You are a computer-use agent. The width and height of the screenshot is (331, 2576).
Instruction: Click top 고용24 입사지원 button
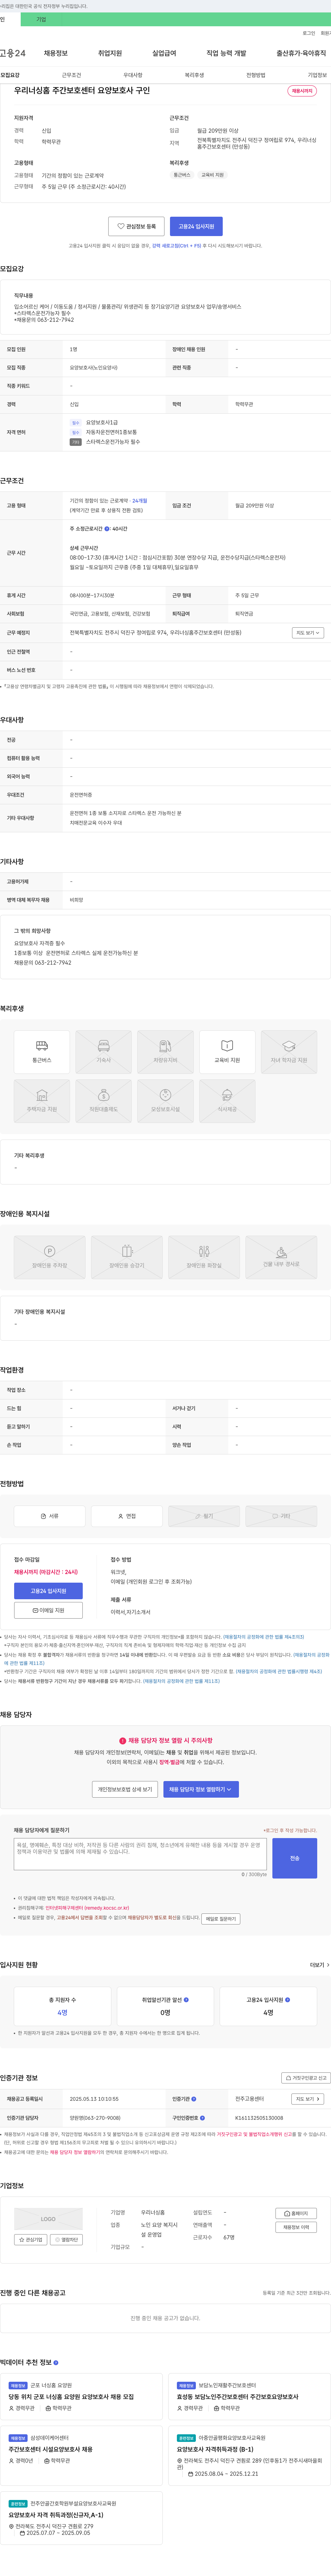click(197, 226)
